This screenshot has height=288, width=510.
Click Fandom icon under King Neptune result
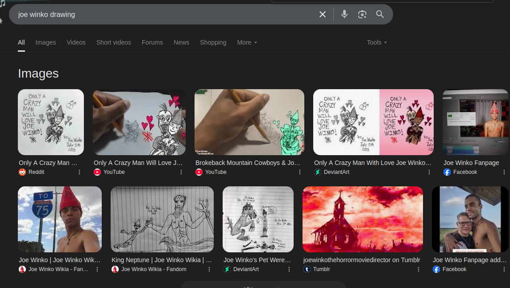(115, 269)
